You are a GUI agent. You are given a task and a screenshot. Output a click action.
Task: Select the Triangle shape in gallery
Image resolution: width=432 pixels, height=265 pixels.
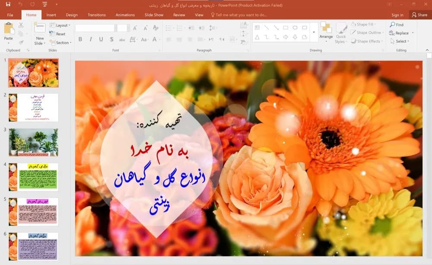[257, 37]
